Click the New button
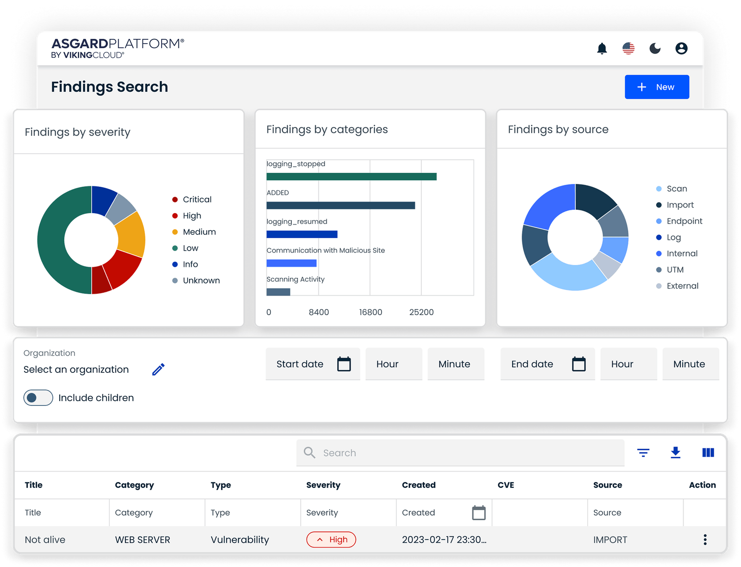Screen dimensions: 741x567 [x=657, y=87]
